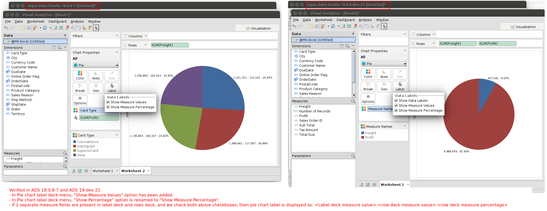Click the refresh icon in Book2 toolbar

[333, 26]
